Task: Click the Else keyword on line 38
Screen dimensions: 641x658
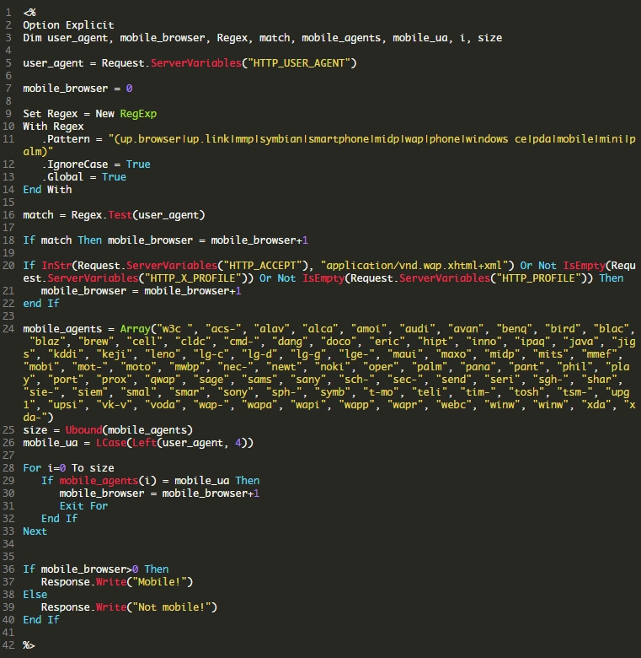Action: tap(35, 595)
